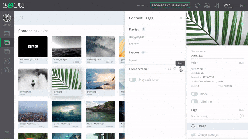Select the Wave_02.mp4 thumbnail
Screen dimensions: 248x139
67,47
